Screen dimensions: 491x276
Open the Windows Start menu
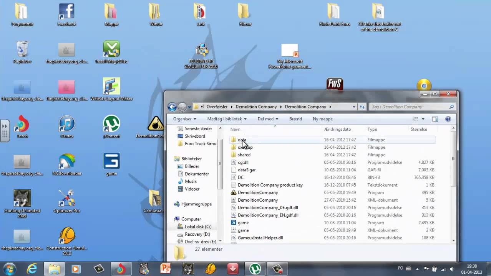[9, 269]
